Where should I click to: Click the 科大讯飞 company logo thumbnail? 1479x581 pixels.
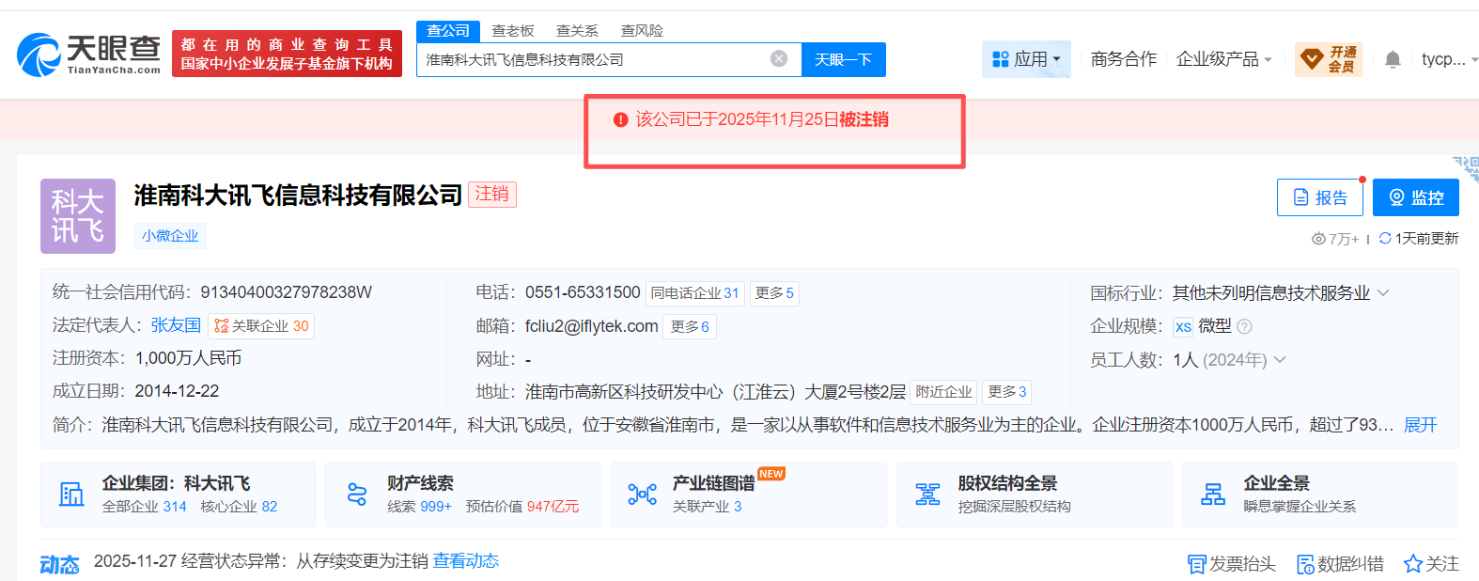point(78,216)
